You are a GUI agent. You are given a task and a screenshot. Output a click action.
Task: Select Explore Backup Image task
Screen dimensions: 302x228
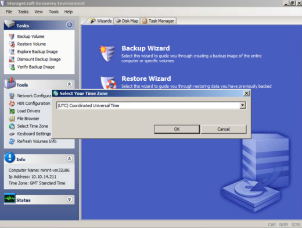click(x=37, y=52)
